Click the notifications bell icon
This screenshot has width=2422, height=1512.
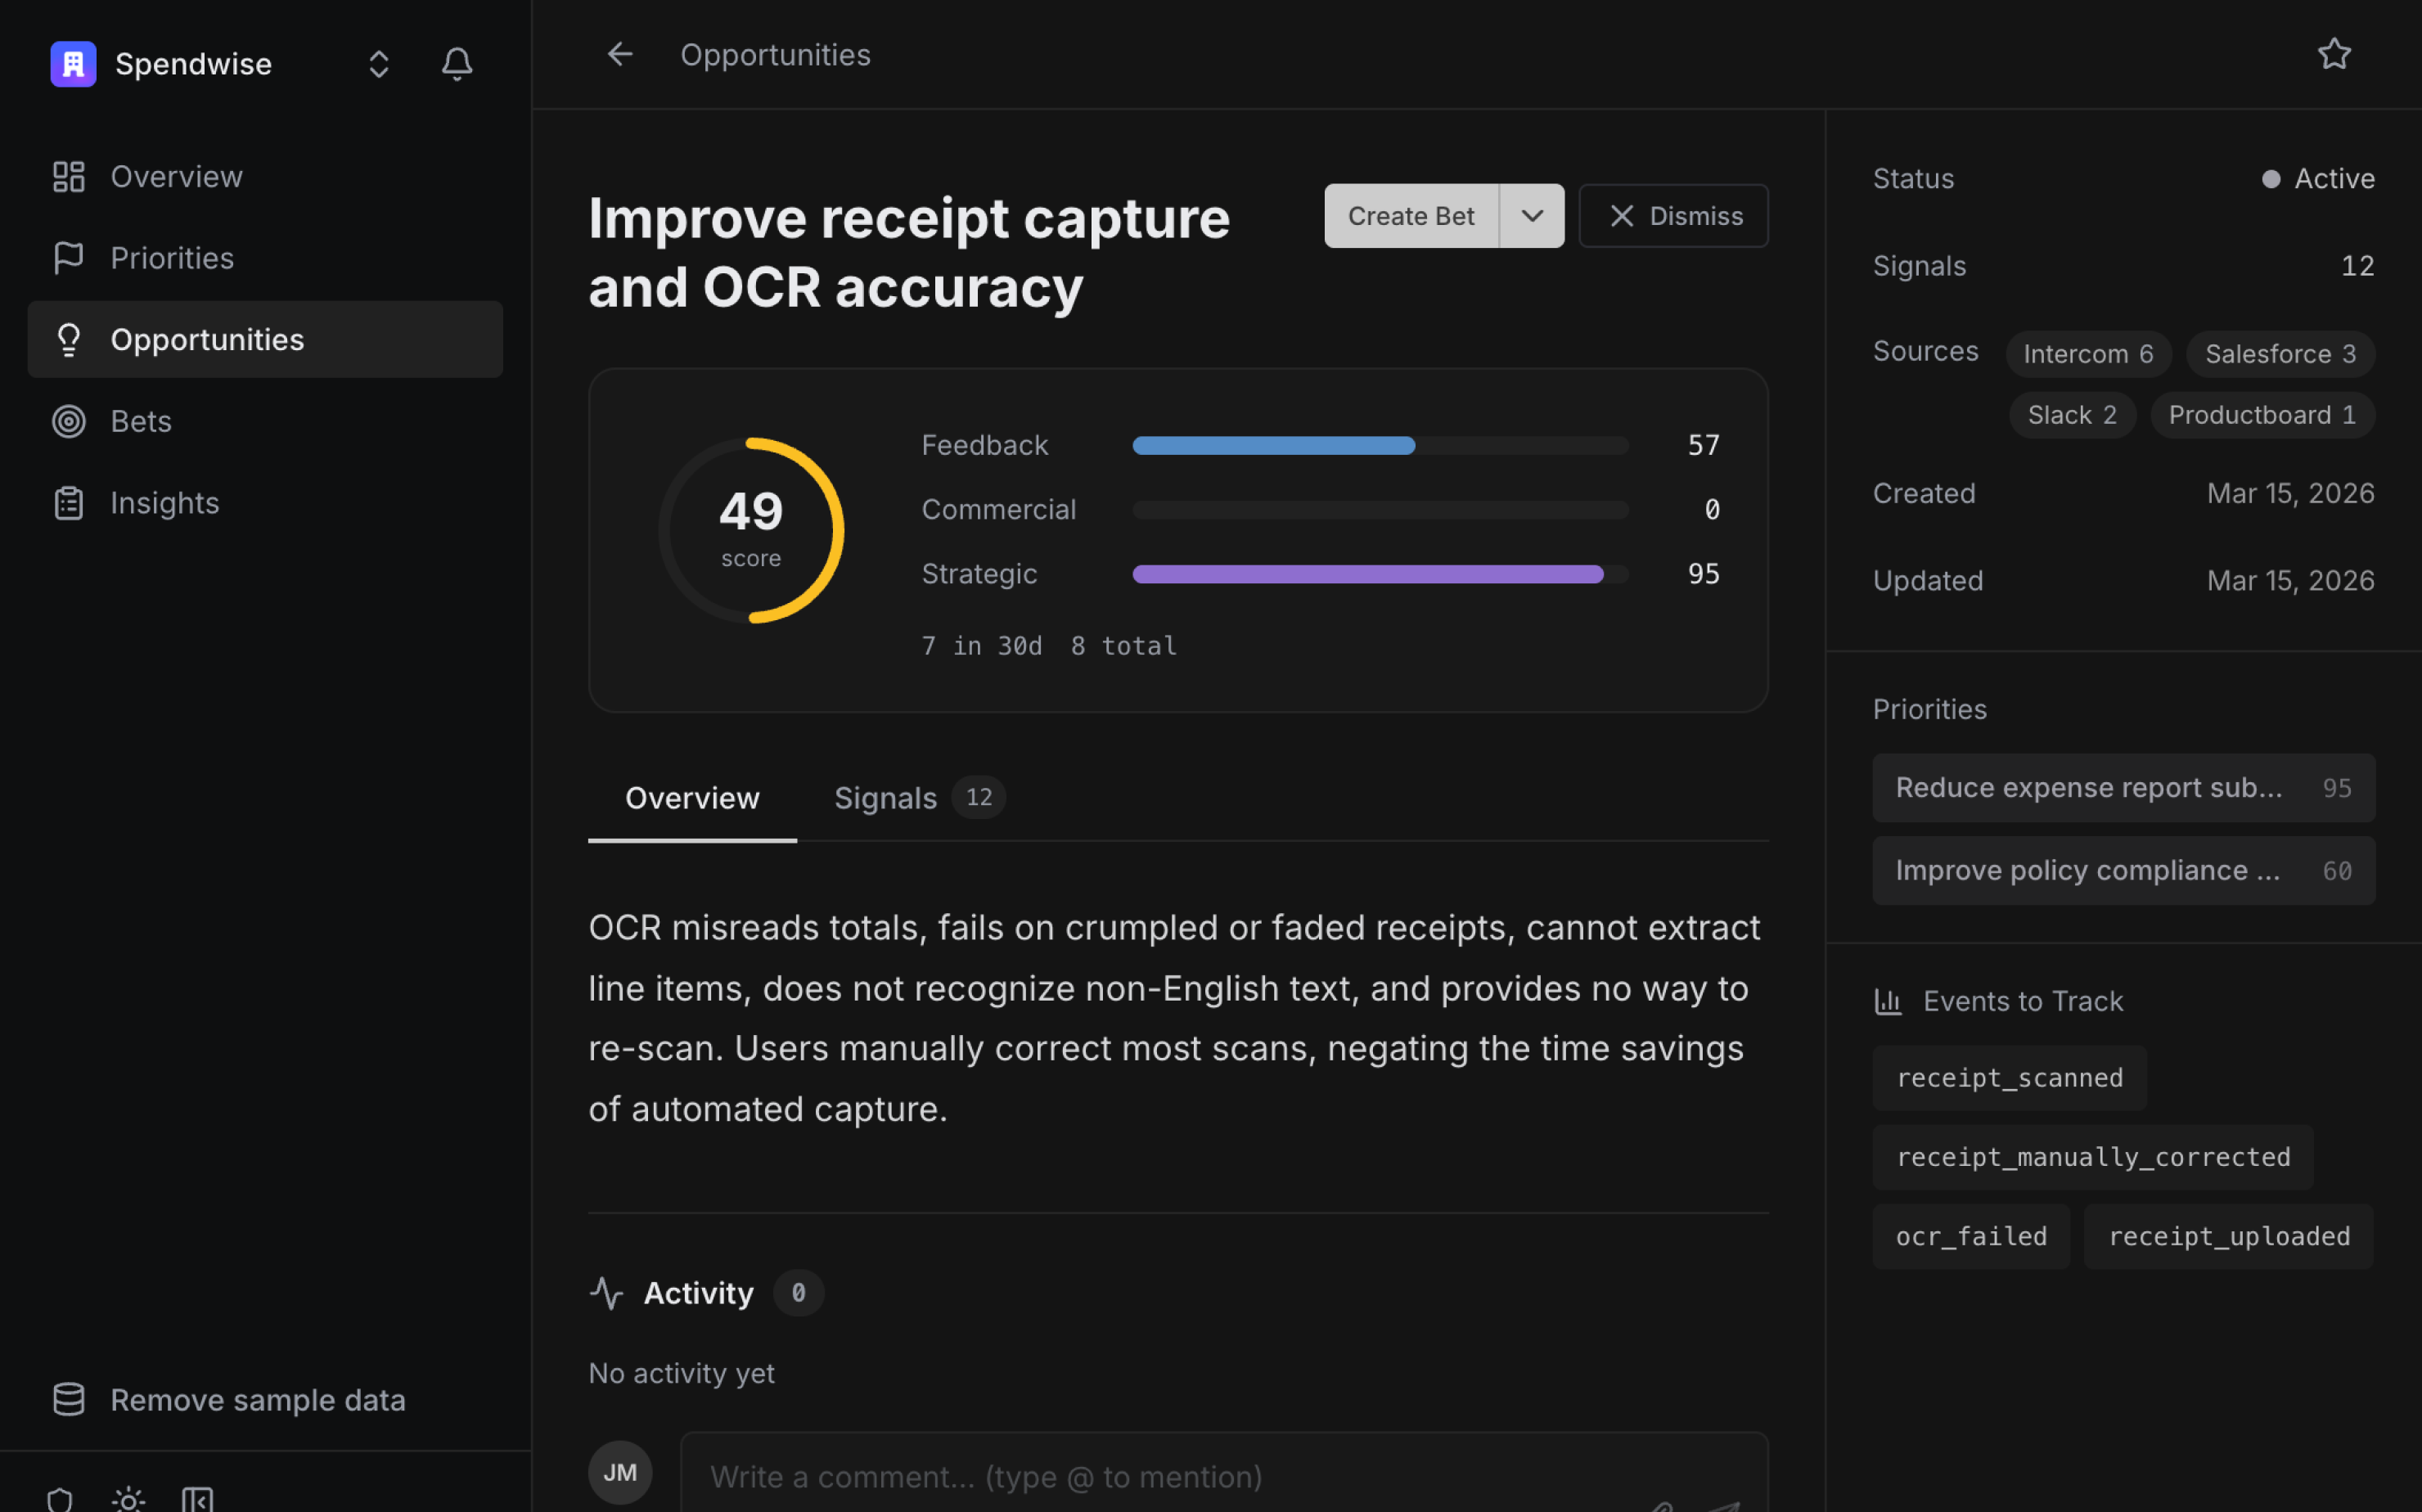coord(457,64)
